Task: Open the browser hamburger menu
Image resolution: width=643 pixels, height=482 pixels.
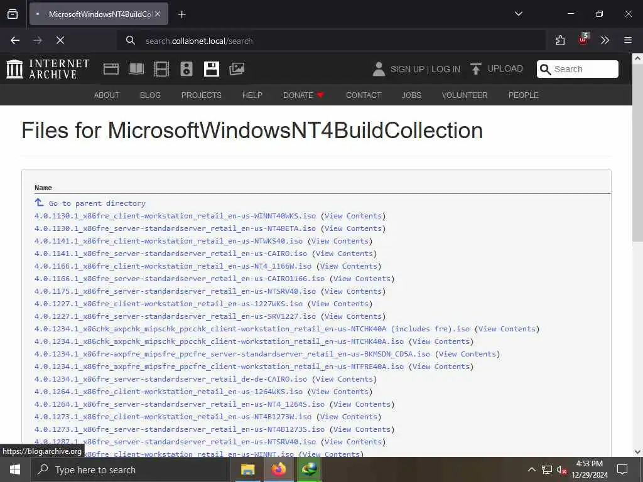Action: (627, 40)
